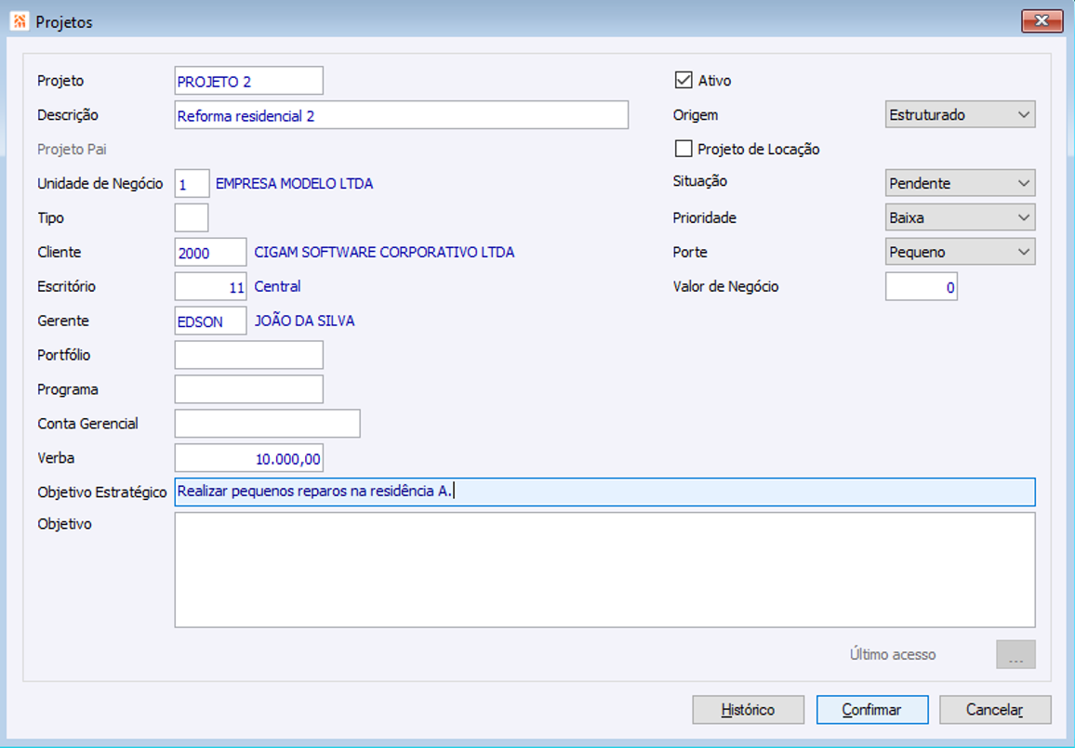The image size is (1075, 748).
Task: Enable the Projeto de Locação checkbox
Action: (683, 149)
